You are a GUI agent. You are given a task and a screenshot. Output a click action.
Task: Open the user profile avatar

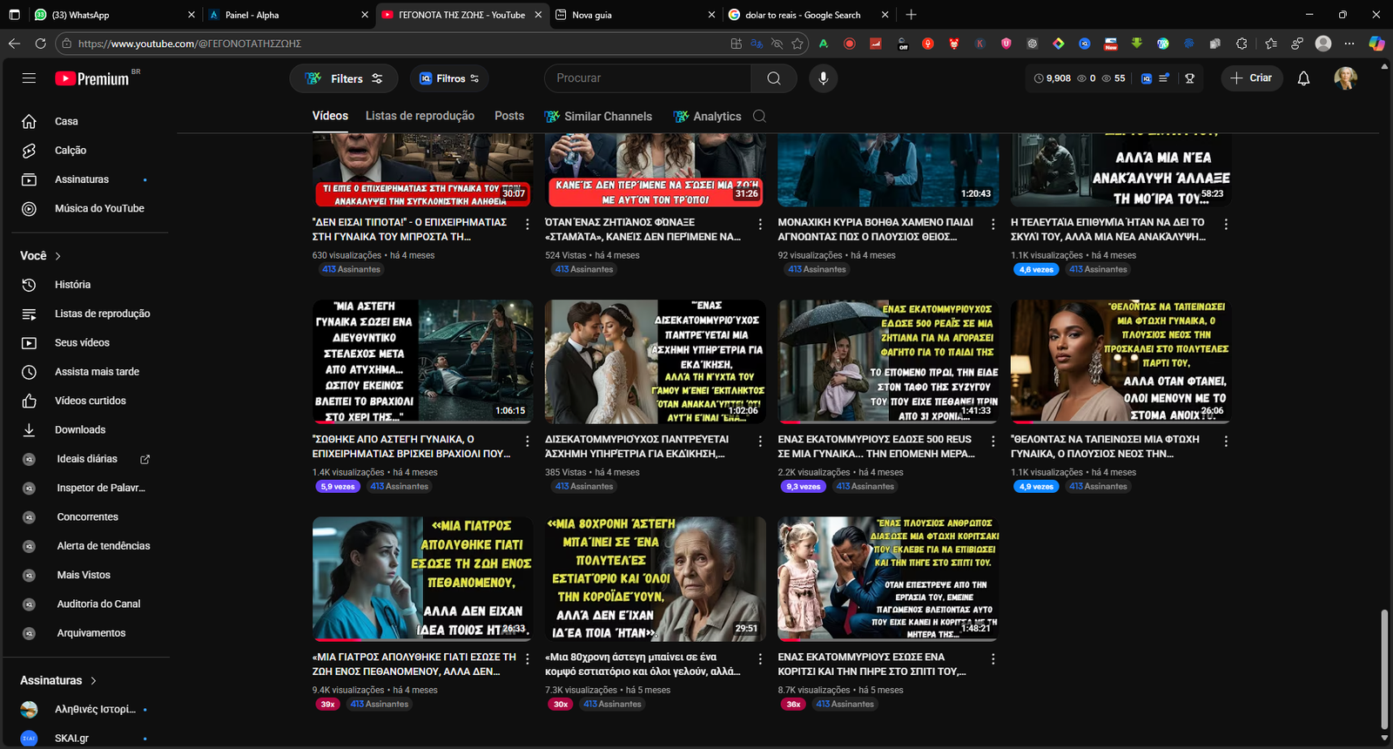tap(1345, 78)
